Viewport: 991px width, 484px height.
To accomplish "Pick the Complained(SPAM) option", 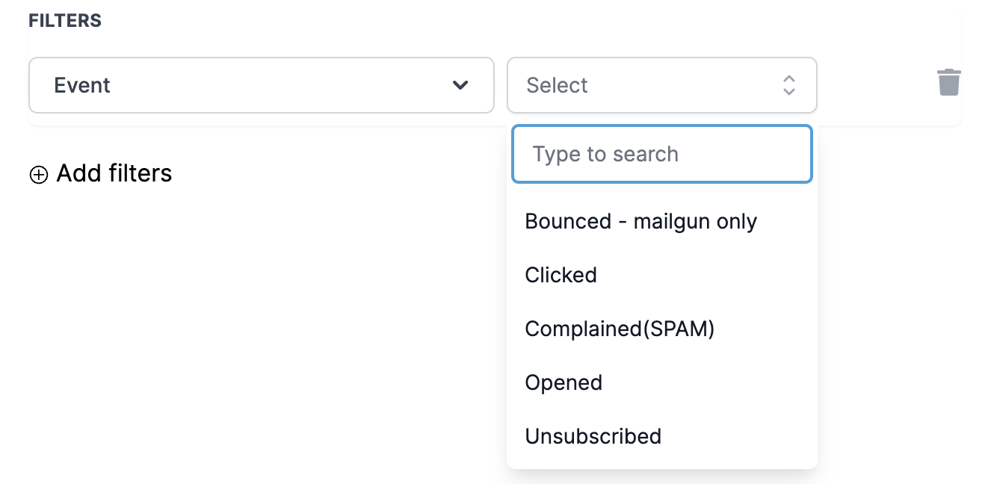I will tap(620, 329).
